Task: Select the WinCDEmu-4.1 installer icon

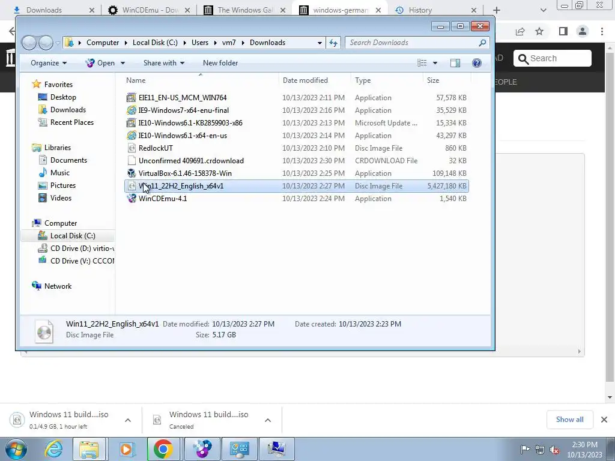Action: pos(132,198)
